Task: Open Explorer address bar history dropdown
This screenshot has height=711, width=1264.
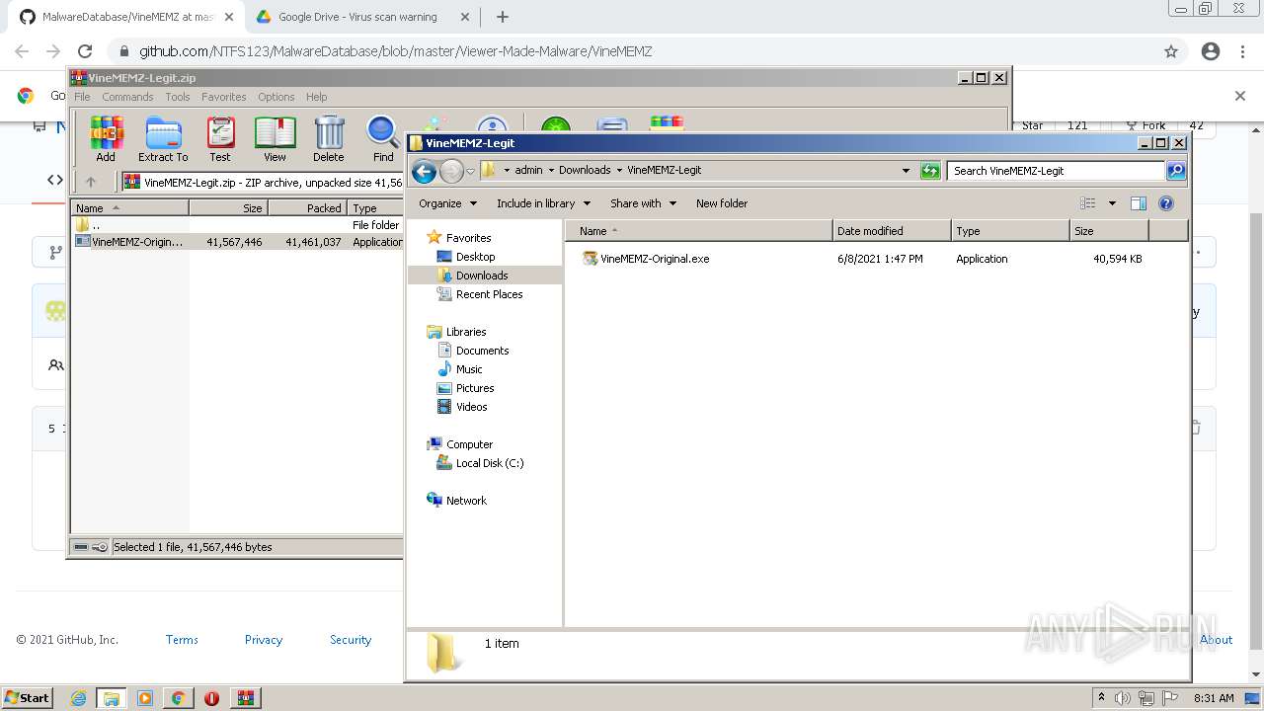Action: [x=906, y=171]
